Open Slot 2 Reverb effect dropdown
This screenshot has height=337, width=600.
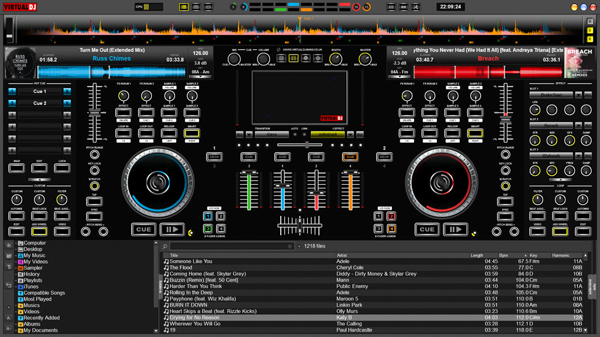click(578, 125)
